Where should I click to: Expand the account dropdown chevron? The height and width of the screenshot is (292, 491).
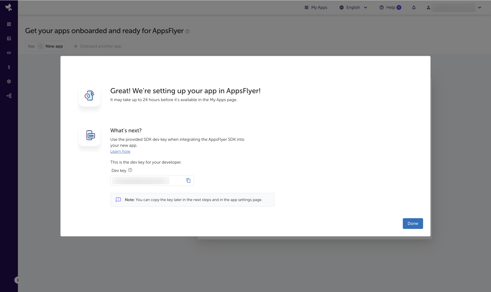480,7
